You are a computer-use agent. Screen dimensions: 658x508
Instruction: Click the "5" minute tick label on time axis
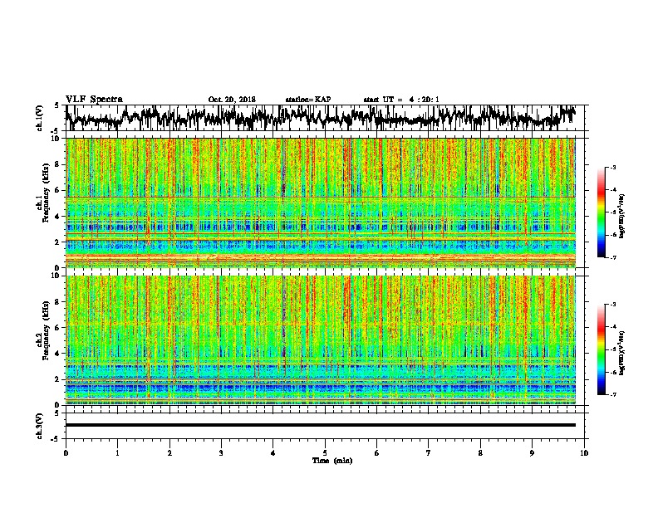tap(325, 453)
